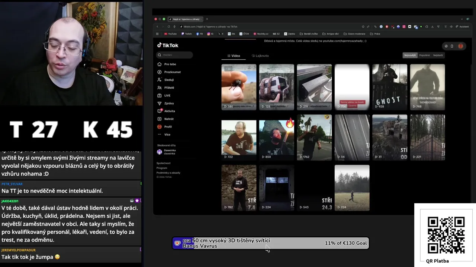Switch to the Videa tab
Viewport: 476px width, 267px height.
point(234,56)
